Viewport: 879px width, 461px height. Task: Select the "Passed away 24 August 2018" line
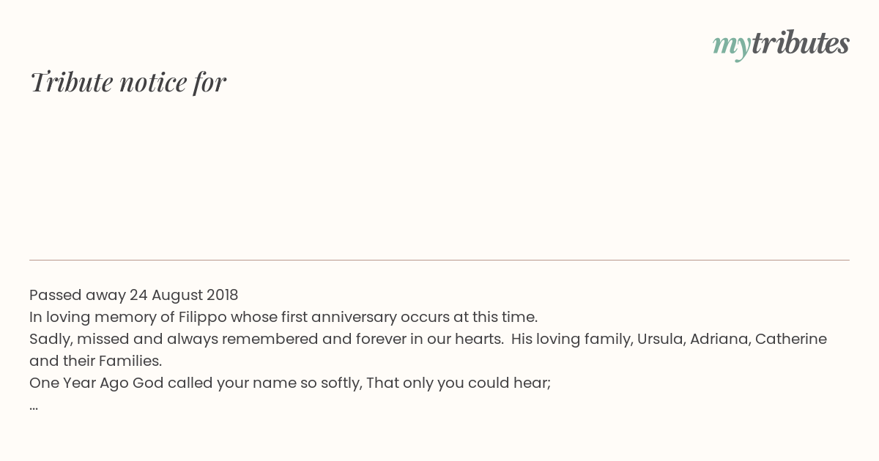[134, 295]
